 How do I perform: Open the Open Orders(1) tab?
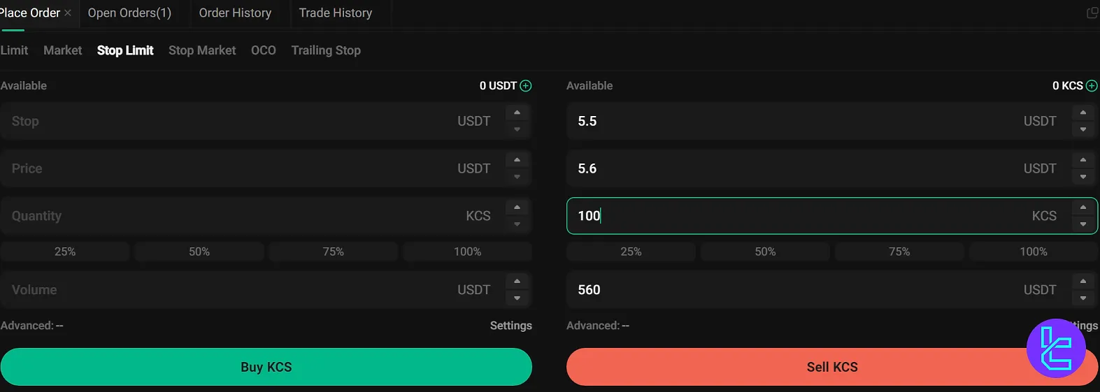pos(129,13)
